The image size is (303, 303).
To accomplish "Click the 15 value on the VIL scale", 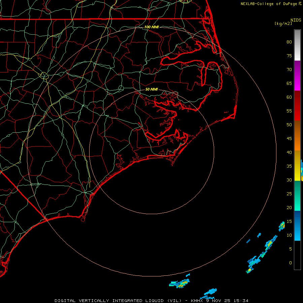I will pyautogui.click(x=289, y=222).
